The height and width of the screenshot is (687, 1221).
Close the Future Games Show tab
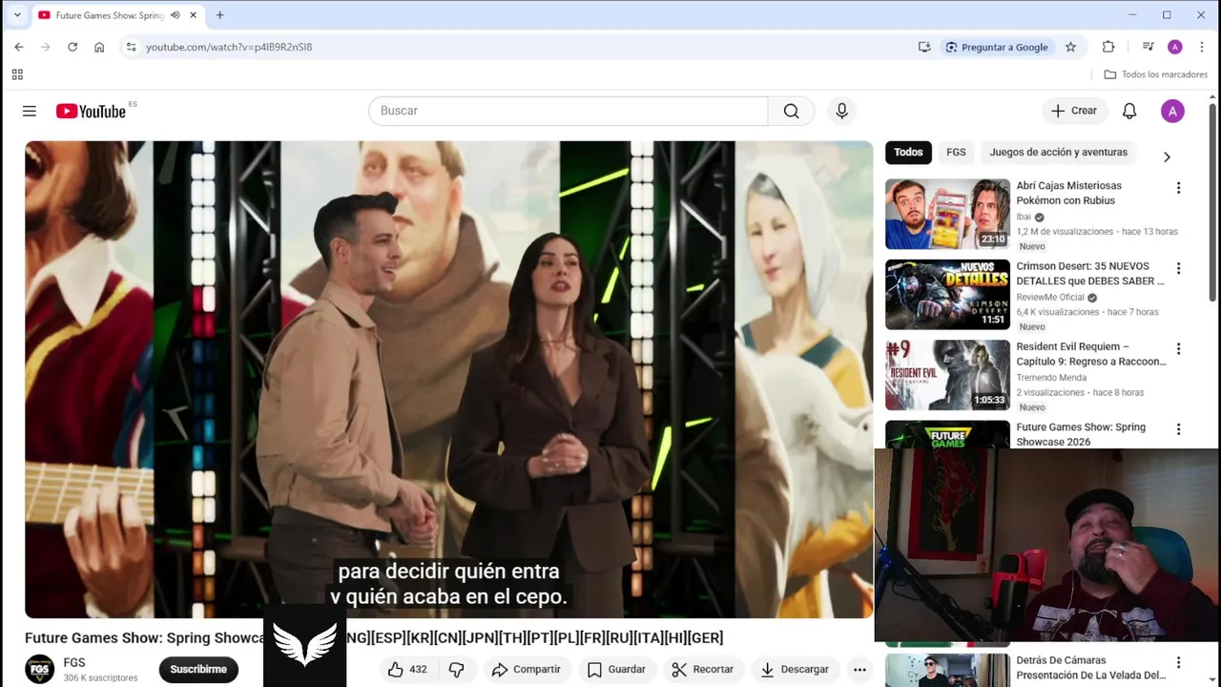pyautogui.click(x=194, y=15)
